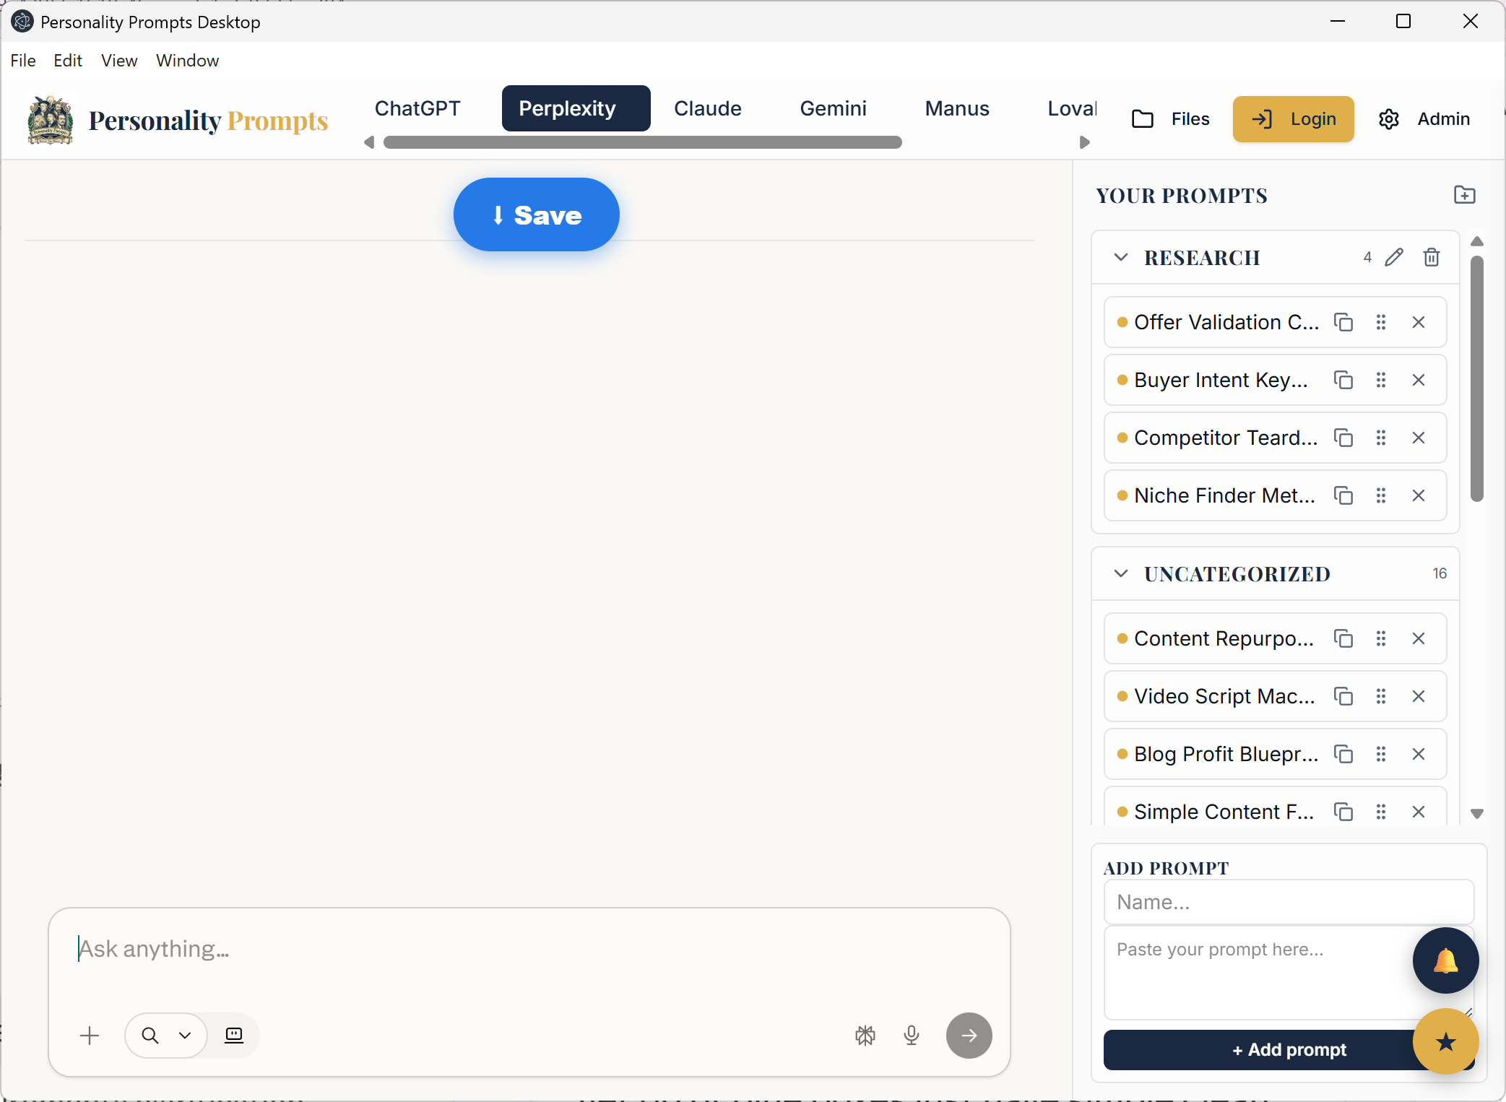Click the tab bar horizontal scrollbar
Viewport: 1506px width, 1102px height.
[643, 142]
